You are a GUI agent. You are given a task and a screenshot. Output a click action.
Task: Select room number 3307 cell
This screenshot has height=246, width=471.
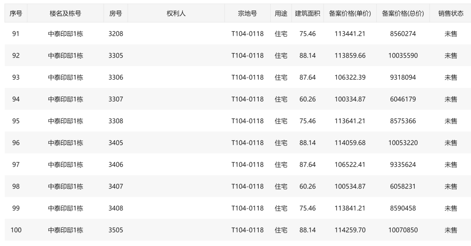[116, 99]
